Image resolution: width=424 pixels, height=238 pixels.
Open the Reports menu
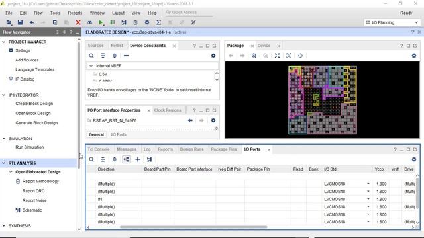pyautogui.click(x=75, y=13)
